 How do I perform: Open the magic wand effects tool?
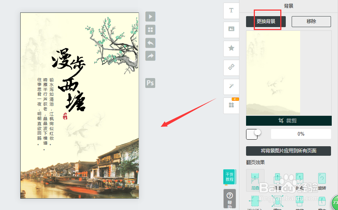point(231,86)
